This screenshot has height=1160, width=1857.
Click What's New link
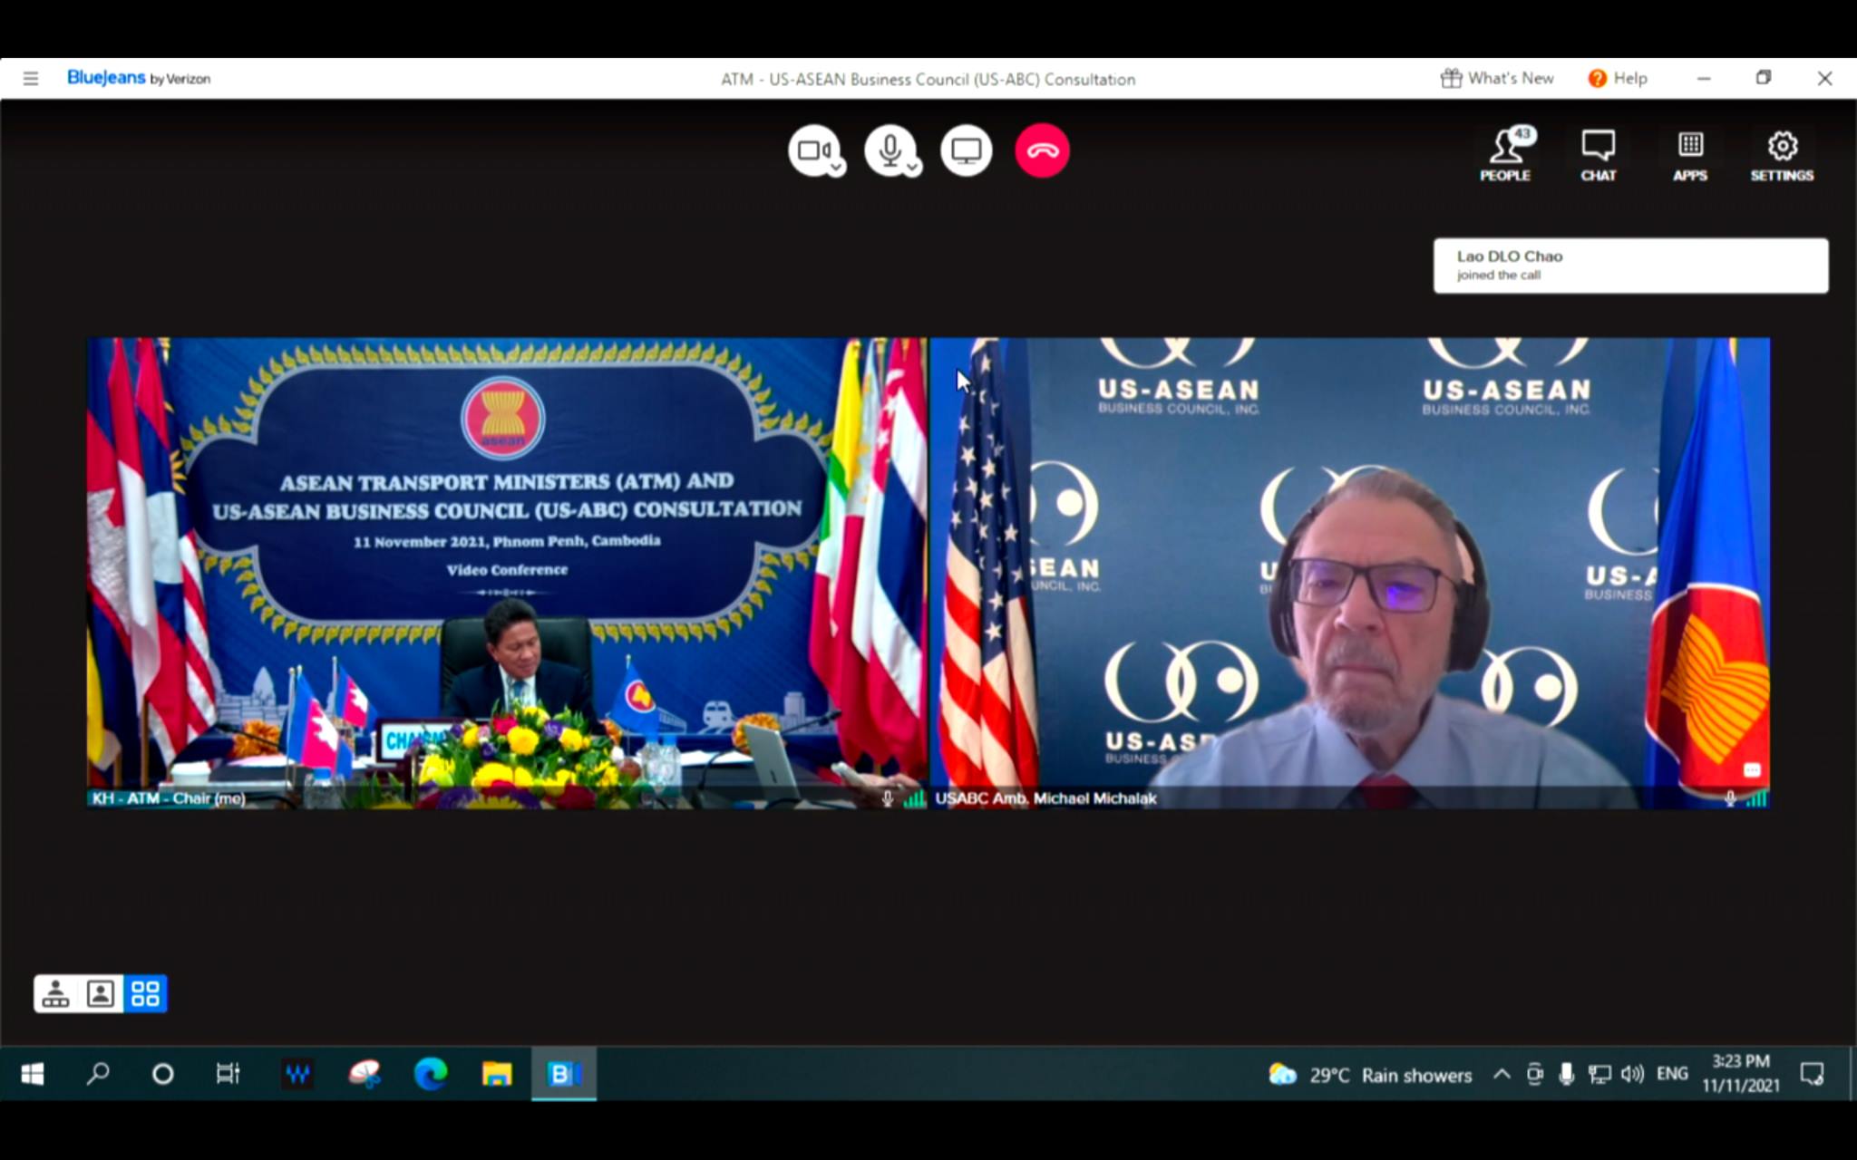[1497, 79]
